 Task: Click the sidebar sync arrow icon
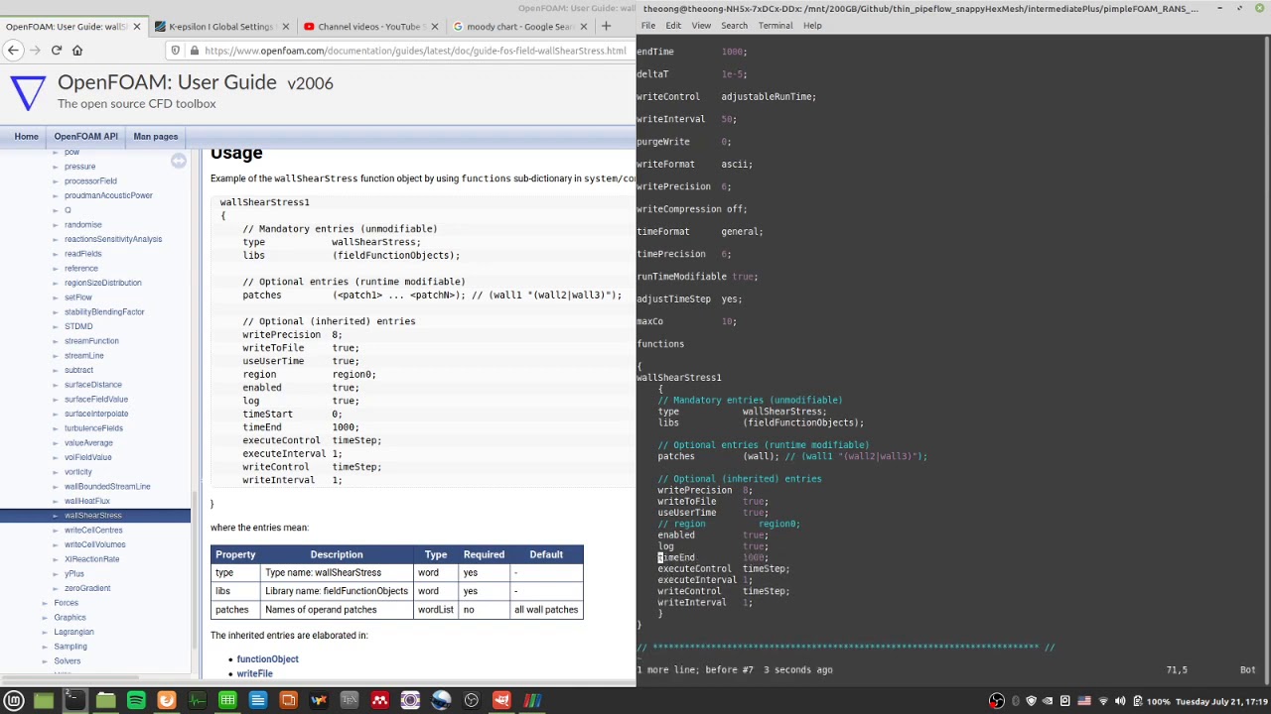(x=179, y=161)
